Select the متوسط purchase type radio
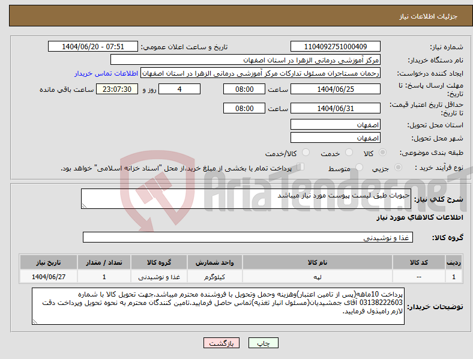The width and height of the screenshot is (473, 359). tap(359, 167)
